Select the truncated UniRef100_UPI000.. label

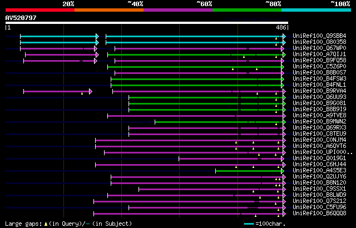[x=323, y=152]
